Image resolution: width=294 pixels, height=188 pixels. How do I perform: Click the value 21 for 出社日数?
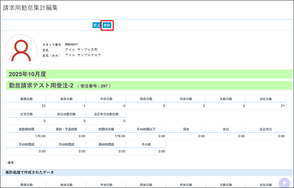click(x=283, y=106)
